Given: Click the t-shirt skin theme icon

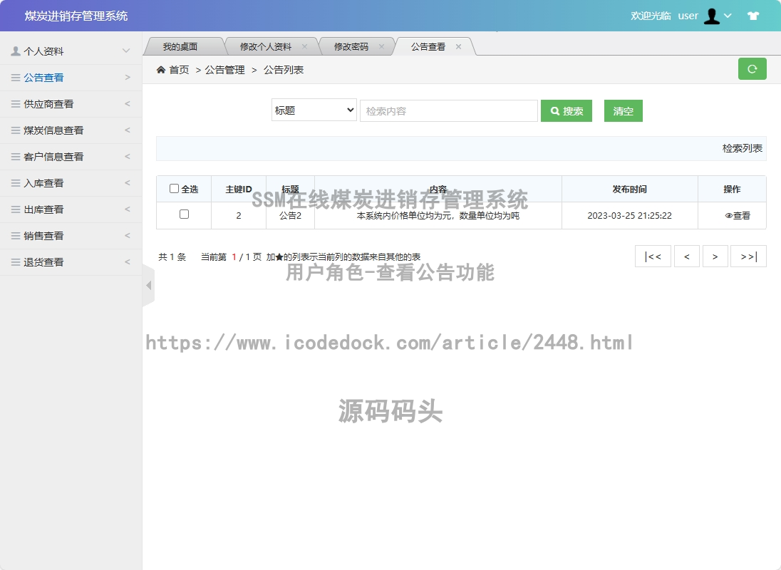Looking at the screenshot, I should [753, 16].
